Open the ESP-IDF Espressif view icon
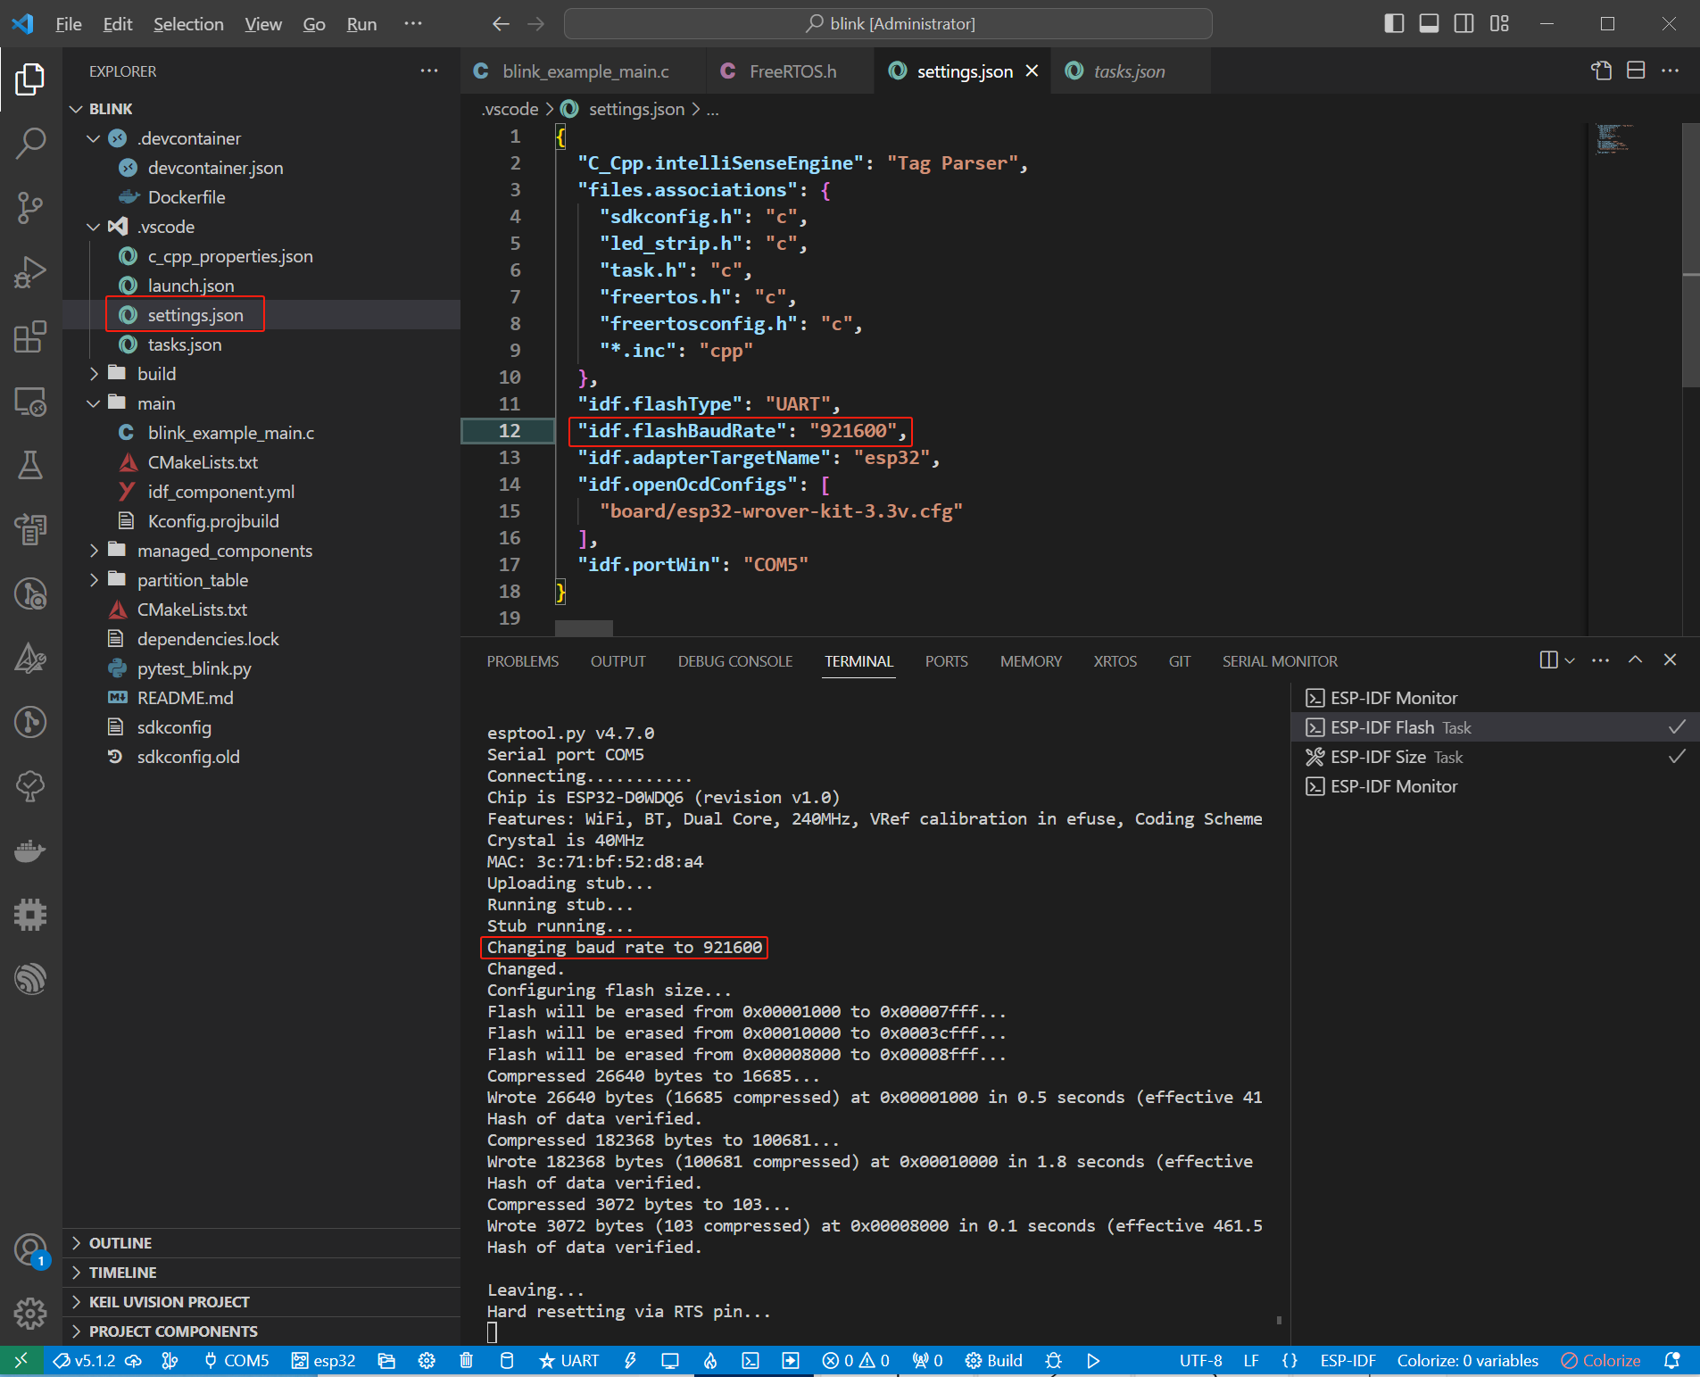This screenshot has height=1377, width=1700. click(x=30, y=978)
